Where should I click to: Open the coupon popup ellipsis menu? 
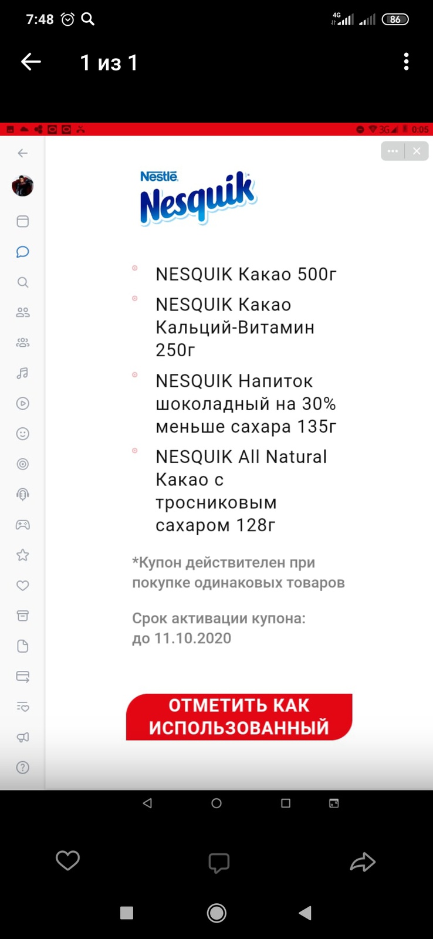393,151
